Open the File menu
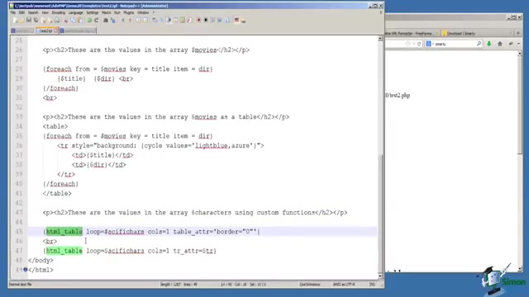Viewport: 529px width, 297px height. pos(13,12)
